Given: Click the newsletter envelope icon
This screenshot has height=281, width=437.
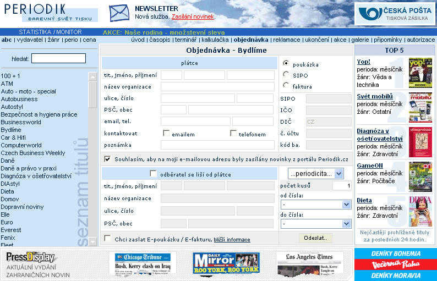Looking at the screenshot, I should click(x=118, y=13).
